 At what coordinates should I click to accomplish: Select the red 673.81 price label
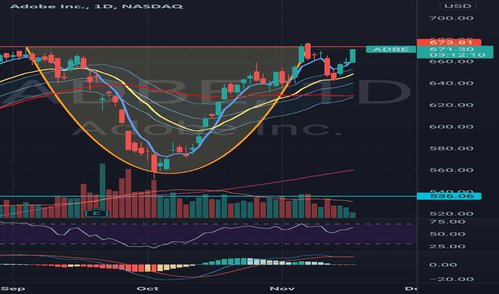(x=449, y=42)
